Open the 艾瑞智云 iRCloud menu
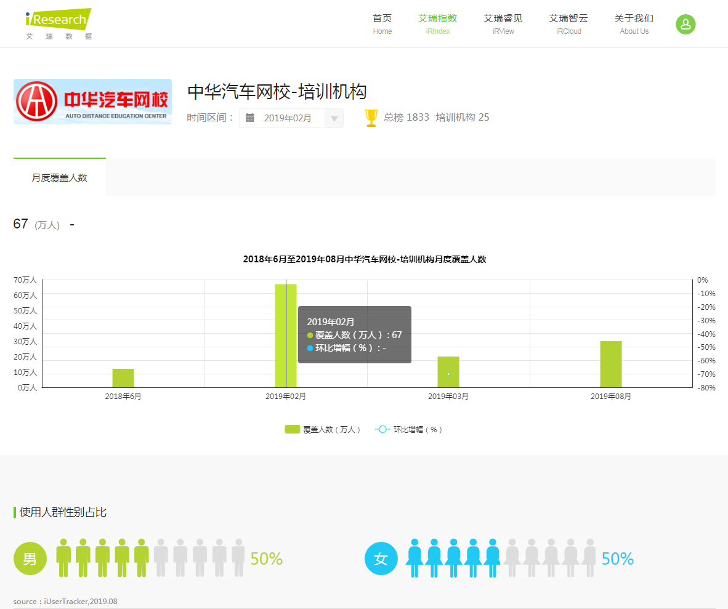Screen dimensions: 728x609 (568, 24)
